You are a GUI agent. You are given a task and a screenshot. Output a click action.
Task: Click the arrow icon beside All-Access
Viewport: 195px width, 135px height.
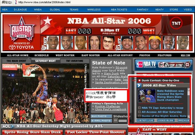[139, 112]
